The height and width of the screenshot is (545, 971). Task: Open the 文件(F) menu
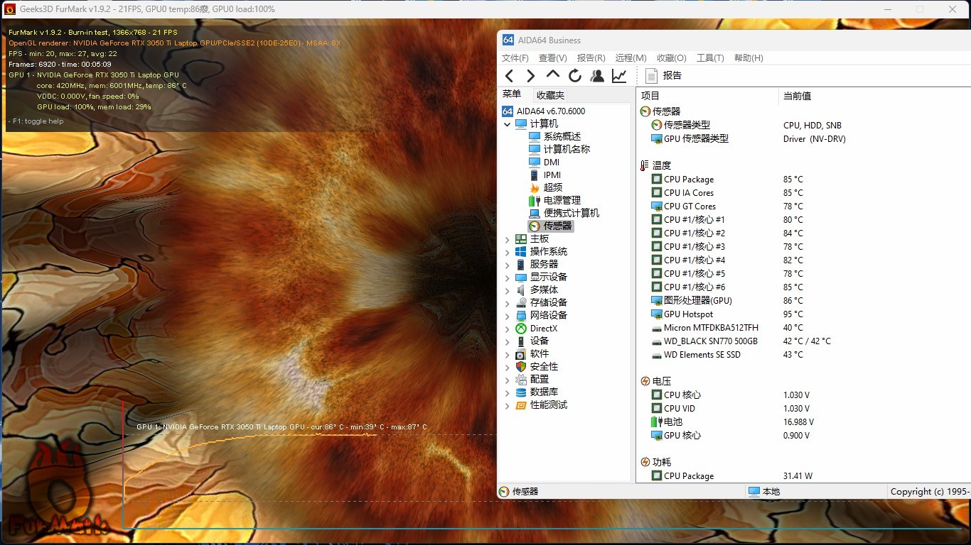515,58
